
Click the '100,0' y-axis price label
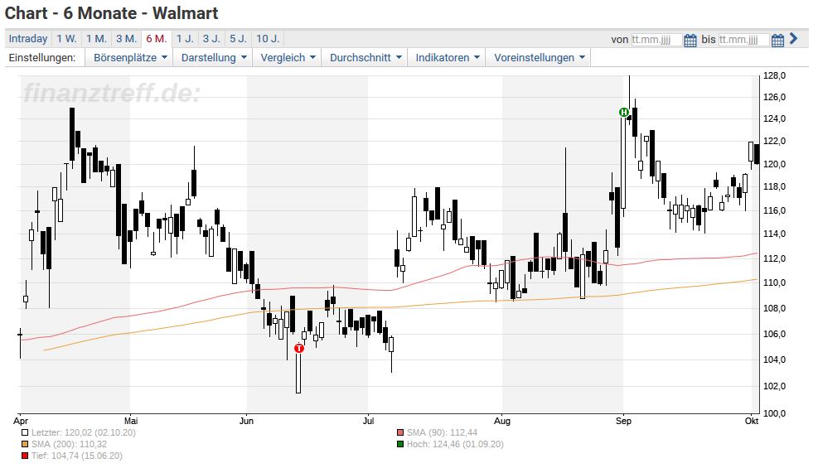tap(774, 414)
